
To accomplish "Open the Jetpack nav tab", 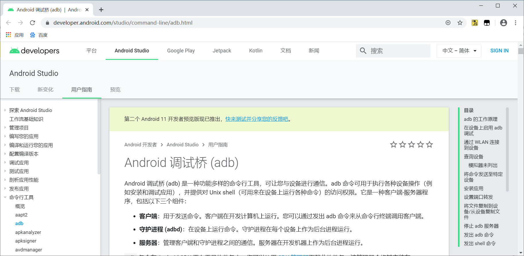I will pyautogui.click(x=222, y=51).
